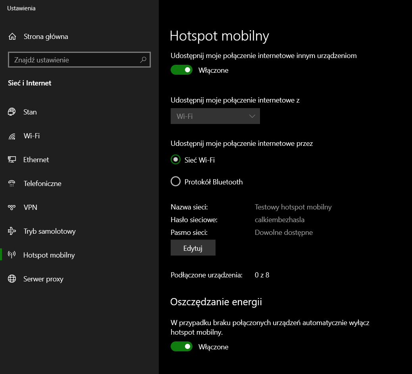Image resolution: width=412 pixels, height=374 pixels.
Task: Go to the Ethernet settings page
Action: point(36,160)
